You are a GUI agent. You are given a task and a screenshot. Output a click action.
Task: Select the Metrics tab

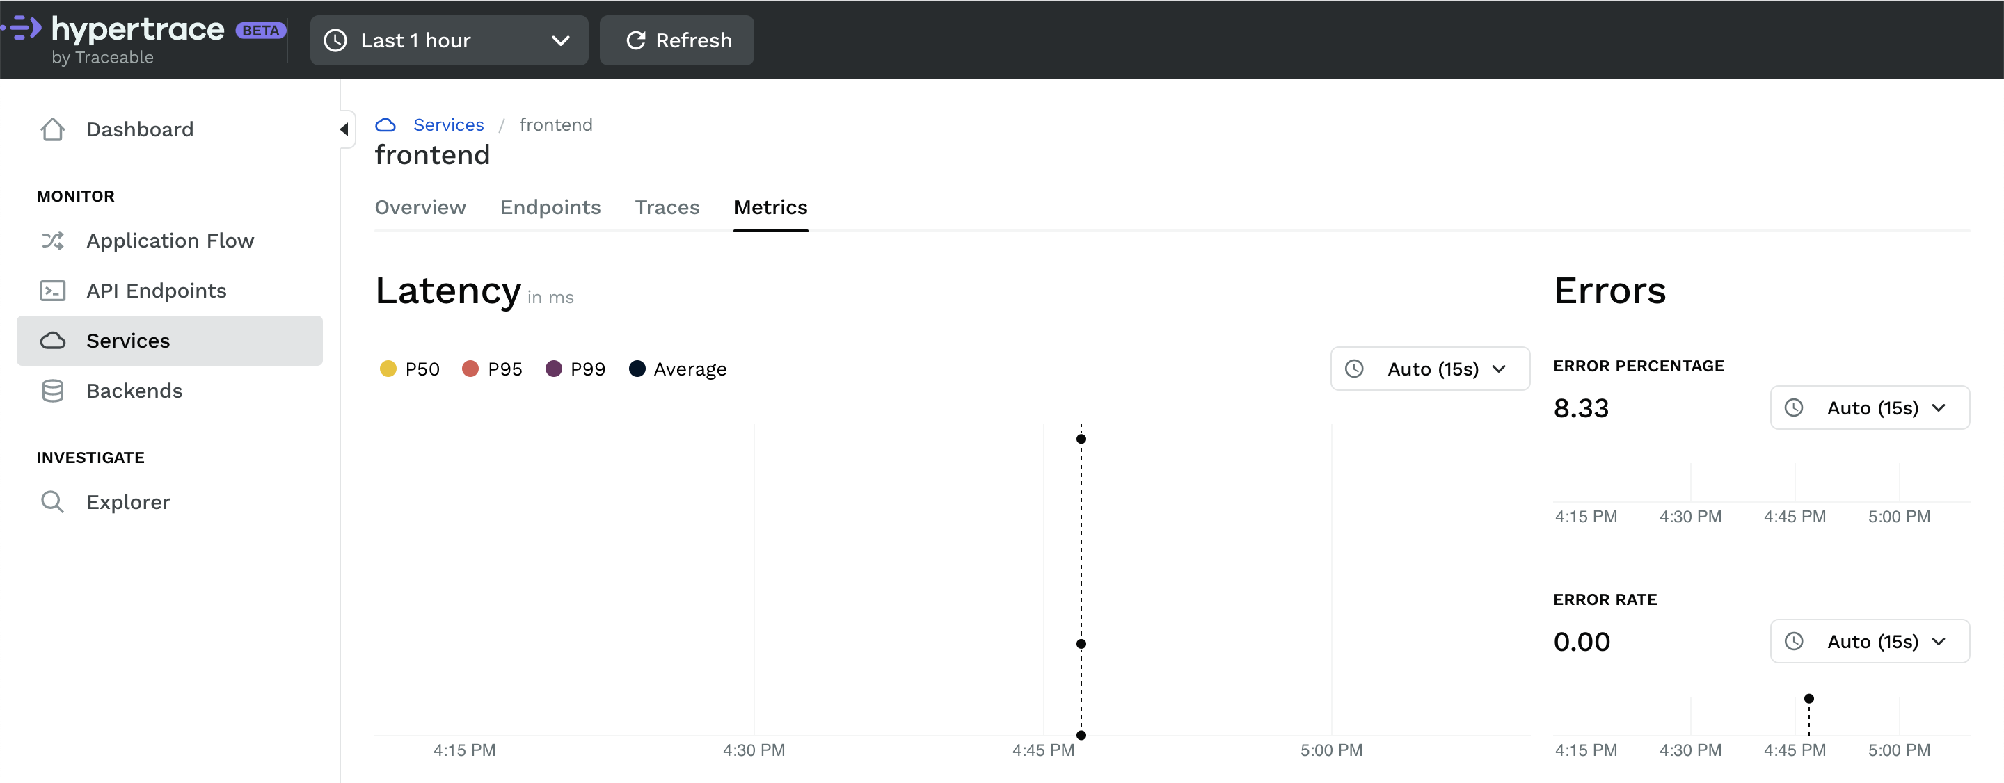pos(770,208)
